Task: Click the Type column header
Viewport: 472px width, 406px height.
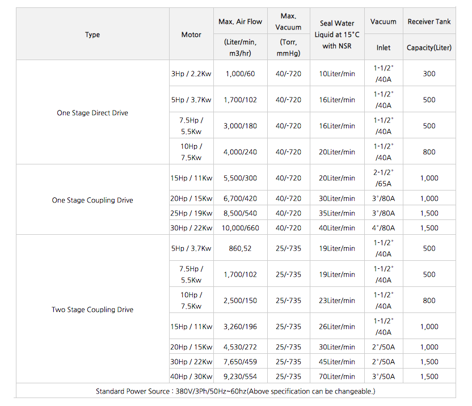Action: pyautogui.click(x=92, y=35)
